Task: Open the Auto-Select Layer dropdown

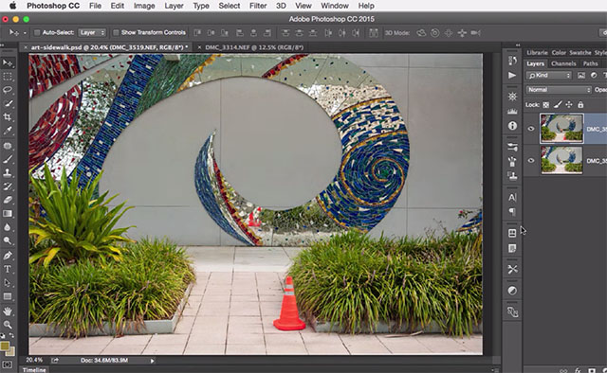Action: (92, 33)
